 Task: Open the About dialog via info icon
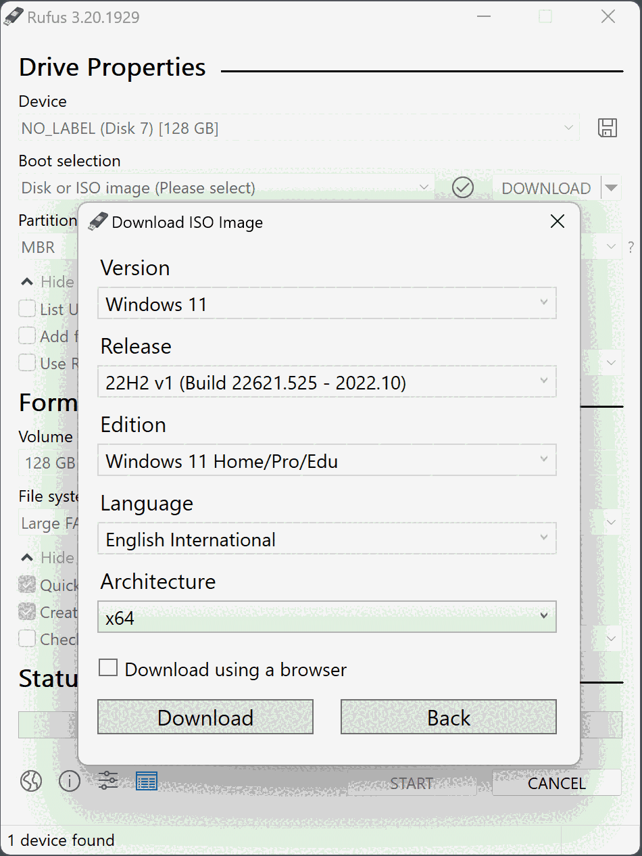click(x=69, y=781)
